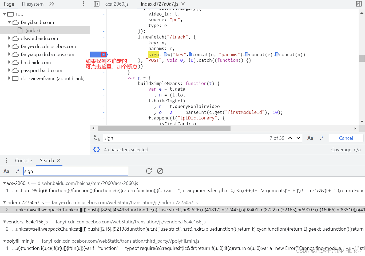The image size is (365, 256).
Task: Toggle regular expression in the Search drawer
Action: 18,171
